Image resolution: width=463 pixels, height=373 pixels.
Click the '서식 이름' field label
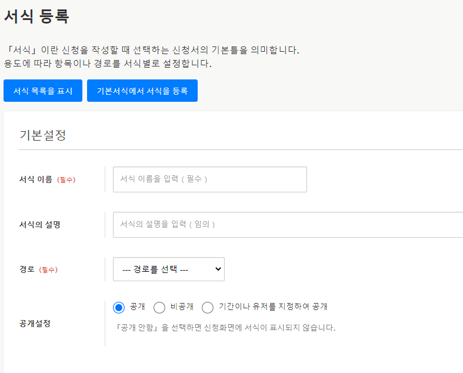(x=36, y=179)
